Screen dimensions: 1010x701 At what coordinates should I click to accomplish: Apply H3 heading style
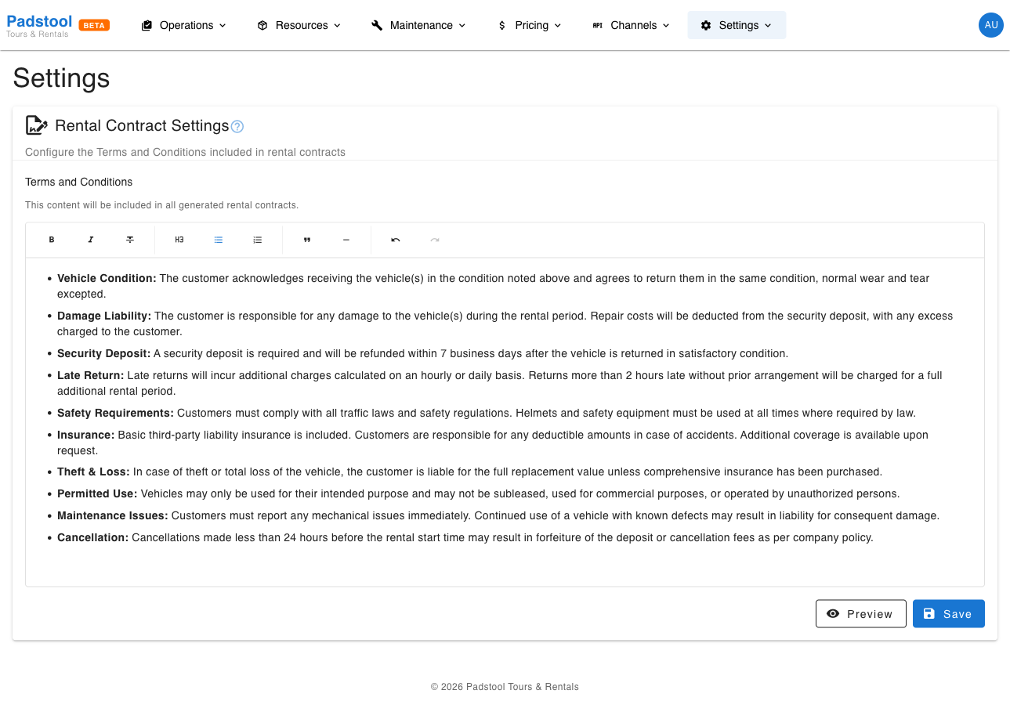[x=179, y=240]
